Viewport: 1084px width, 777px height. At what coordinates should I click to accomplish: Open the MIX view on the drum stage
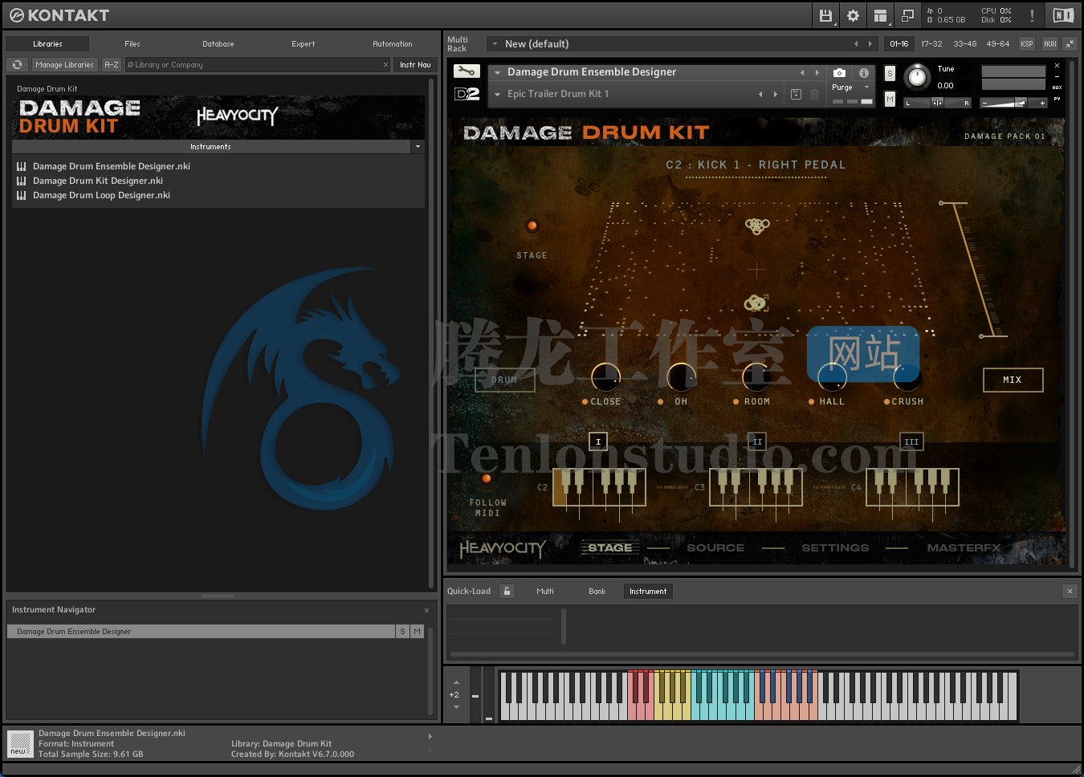(x=1013, y=380)
